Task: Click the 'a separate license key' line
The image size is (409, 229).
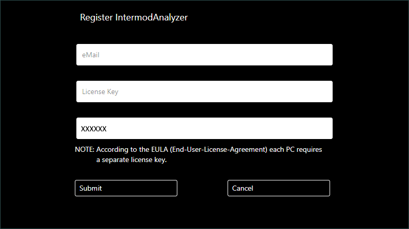Action: point(132,159)
